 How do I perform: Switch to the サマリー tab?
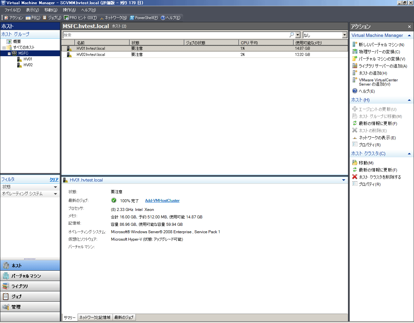(70, 318)
